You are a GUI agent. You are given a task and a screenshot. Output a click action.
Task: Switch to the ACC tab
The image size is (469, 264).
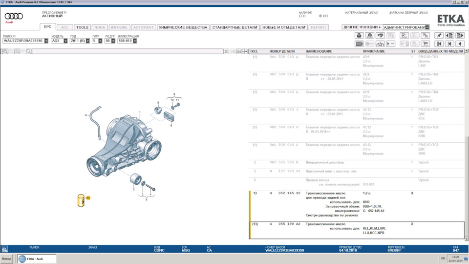coord(64,27)
